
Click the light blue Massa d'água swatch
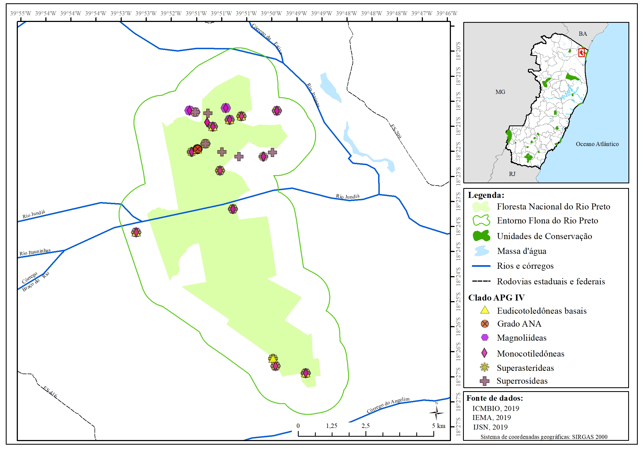click(x=481, y=251)
